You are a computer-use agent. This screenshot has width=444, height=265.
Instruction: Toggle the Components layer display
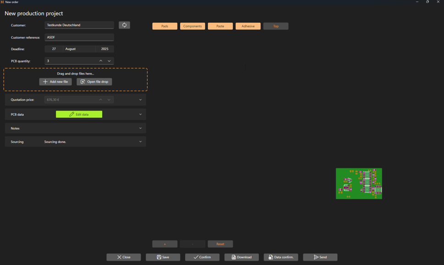[x=192, y=26]
